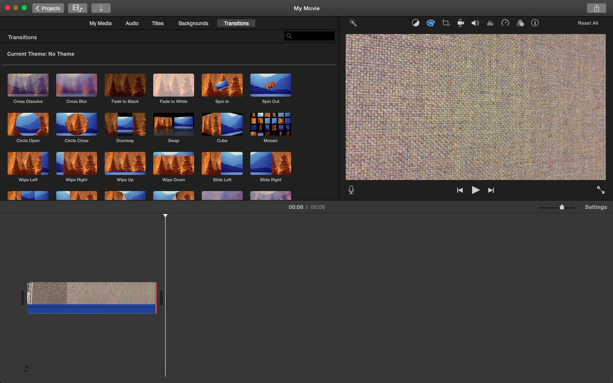Switch to the Titles tab

pyautogui.click(x=158, y=23)
